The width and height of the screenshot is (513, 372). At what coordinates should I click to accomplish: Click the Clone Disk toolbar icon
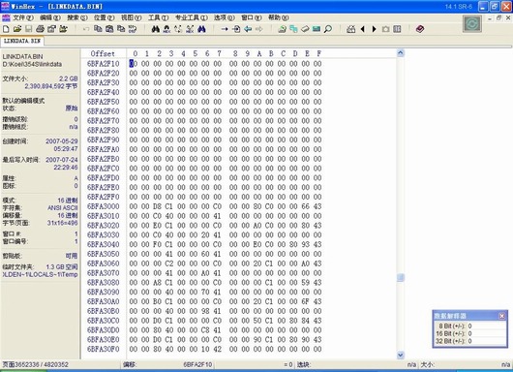click(x=293, y=29)
